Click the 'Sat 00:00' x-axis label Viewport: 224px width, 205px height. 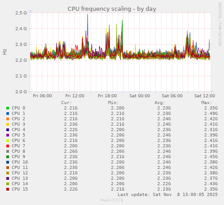140,96
